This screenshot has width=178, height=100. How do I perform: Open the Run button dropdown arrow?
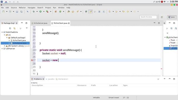[x=44, y=12]
